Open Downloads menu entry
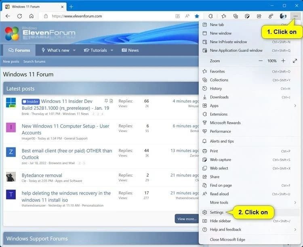 pyautogui.click(x=250, y=97)
